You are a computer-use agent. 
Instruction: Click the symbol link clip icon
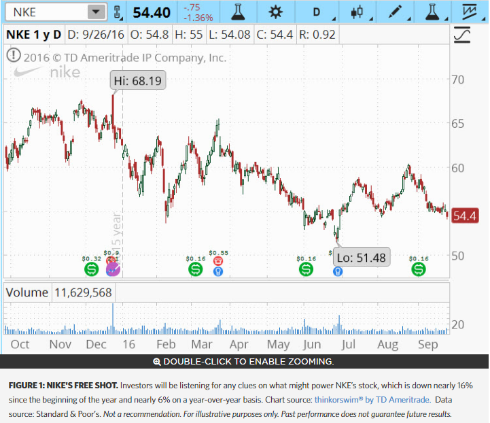(118, 12)
